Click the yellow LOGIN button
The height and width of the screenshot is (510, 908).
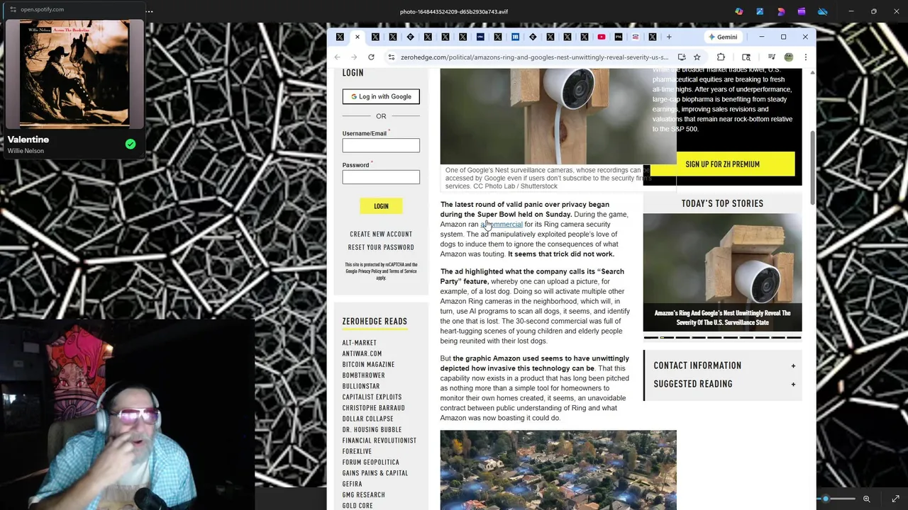(x=381, y=206)
